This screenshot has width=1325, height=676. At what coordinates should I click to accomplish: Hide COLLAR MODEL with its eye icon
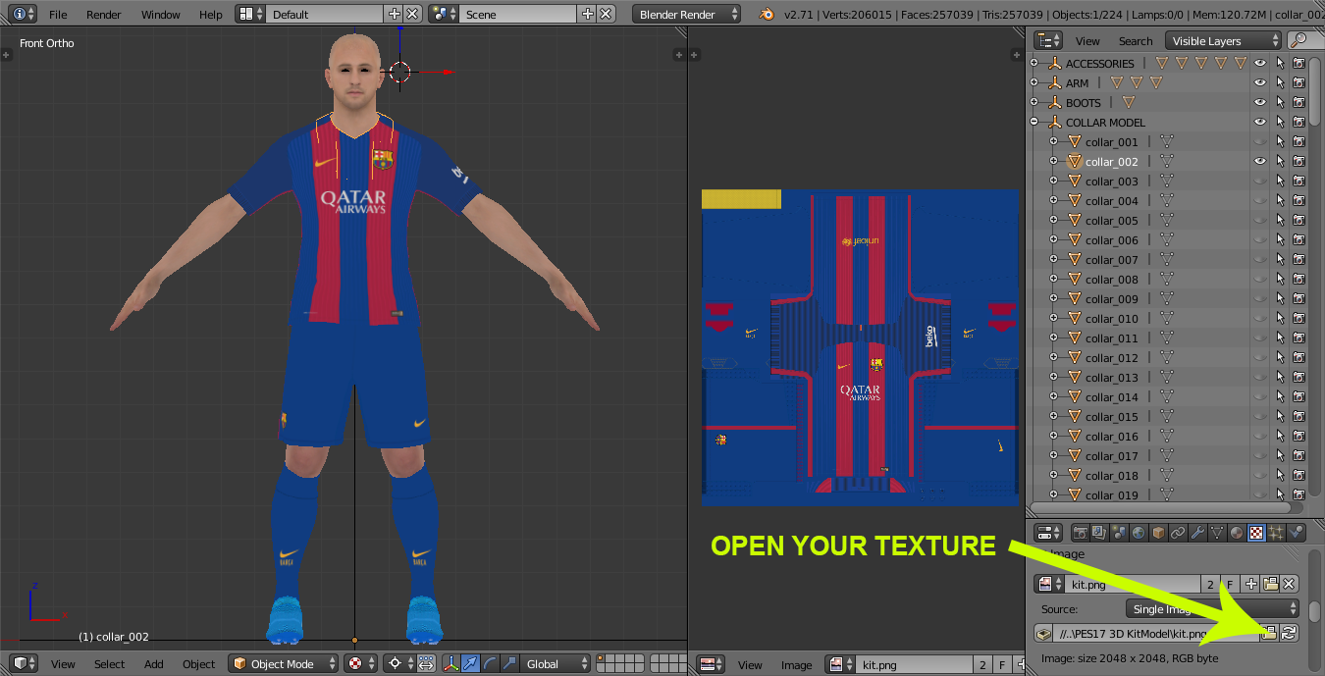click(x=1260, y=123)
